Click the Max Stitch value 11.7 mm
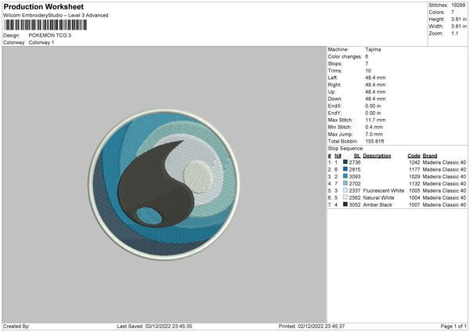 pyautogui.click(x=375, y=120)
